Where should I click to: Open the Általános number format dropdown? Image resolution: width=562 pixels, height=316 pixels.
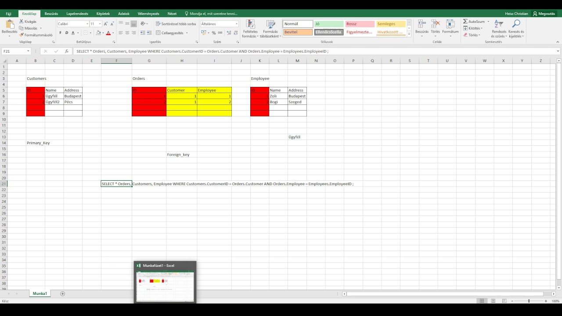tap(236, 24)
